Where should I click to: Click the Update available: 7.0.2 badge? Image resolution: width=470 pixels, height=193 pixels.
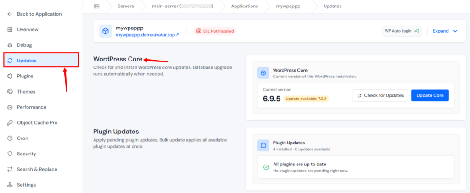[x=306, y=99]
